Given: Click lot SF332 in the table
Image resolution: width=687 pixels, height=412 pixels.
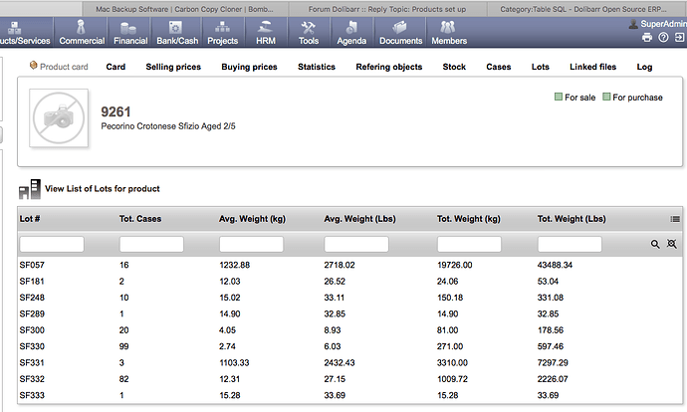Looking at the screenshot, I should pyautogui.click(x=32, y=379).
